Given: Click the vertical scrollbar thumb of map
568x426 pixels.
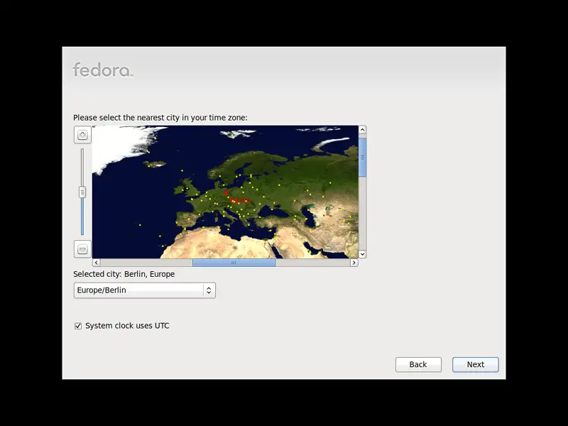Looking at the screenshot, I should [x=362, y=157].
